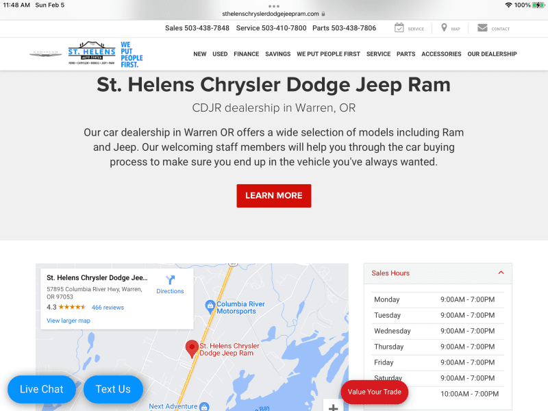Open the Directions arrow icon on map card

[170, 280]
